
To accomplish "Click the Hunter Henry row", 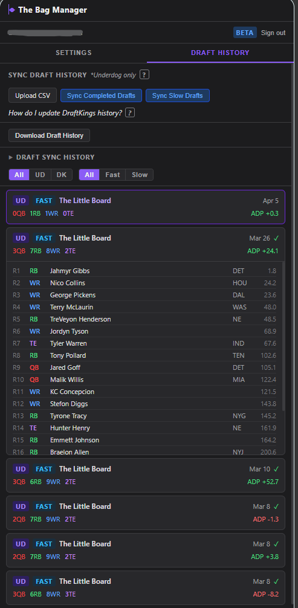I will [x=144, y=428].
